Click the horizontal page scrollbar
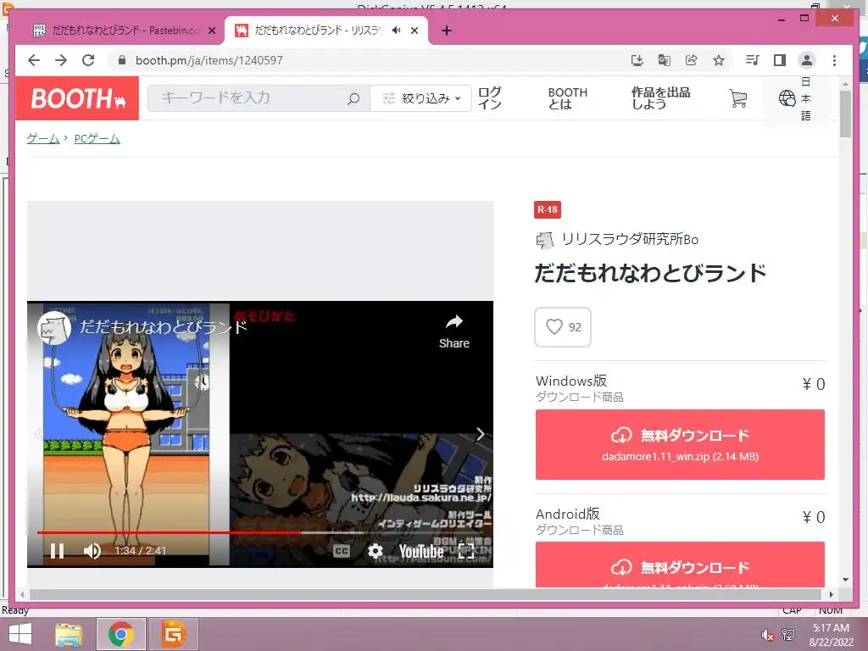The height and width of the screenshot is (651, 868). (x=426, y=594)
